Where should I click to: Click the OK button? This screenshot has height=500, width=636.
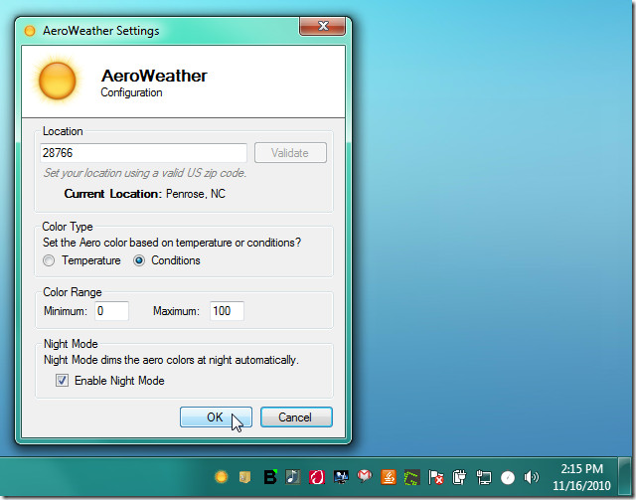pos(216,417)
